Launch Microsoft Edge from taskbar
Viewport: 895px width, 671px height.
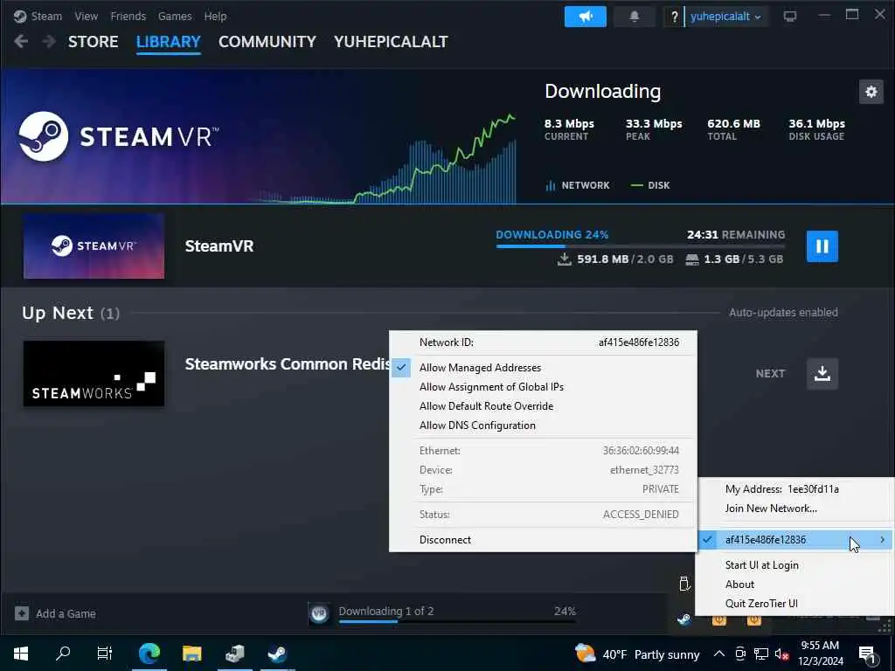(149, 654)
